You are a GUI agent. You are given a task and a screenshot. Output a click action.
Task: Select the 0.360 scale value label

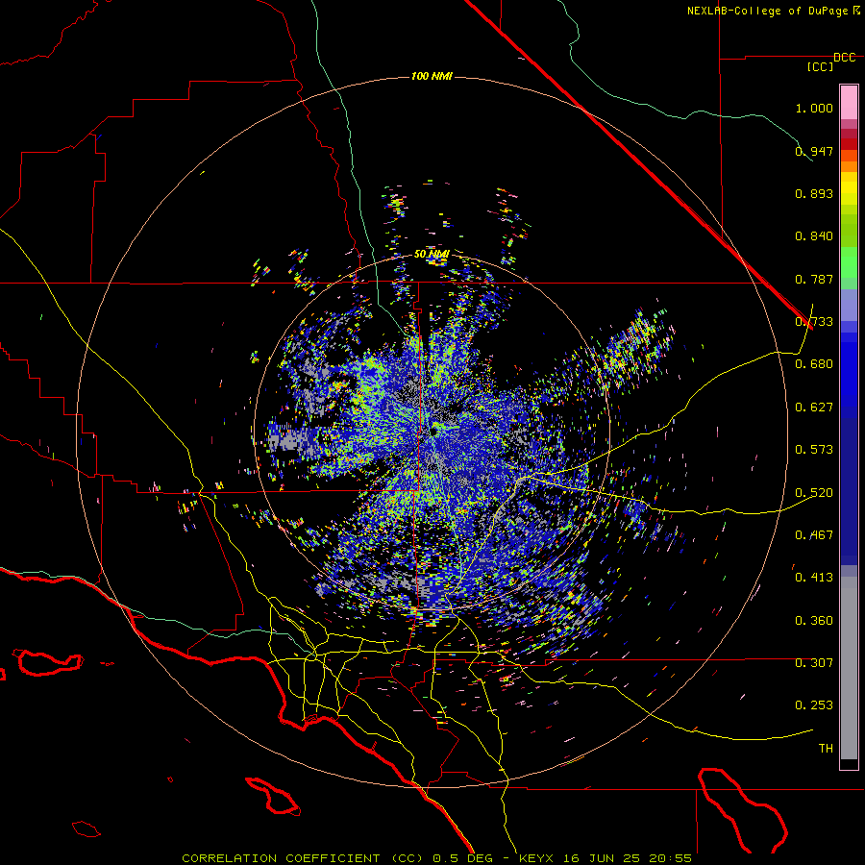click(814, 621)
